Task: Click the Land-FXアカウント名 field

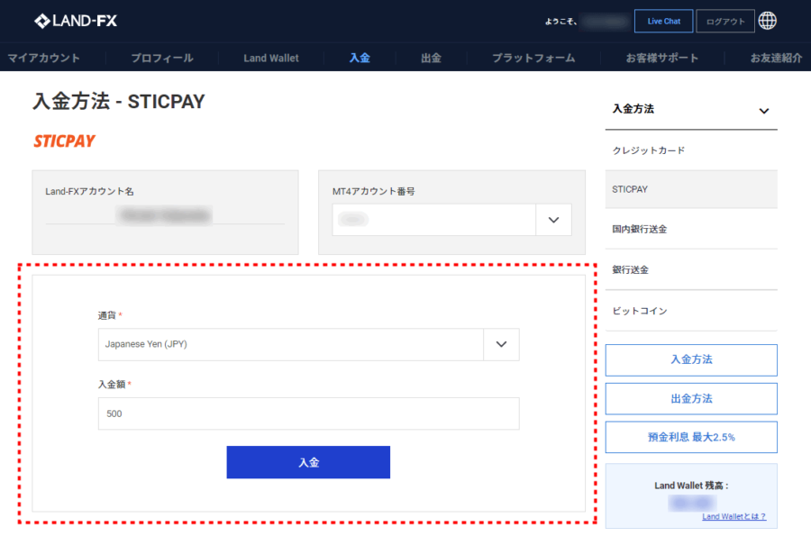Action: coord(165,215)
